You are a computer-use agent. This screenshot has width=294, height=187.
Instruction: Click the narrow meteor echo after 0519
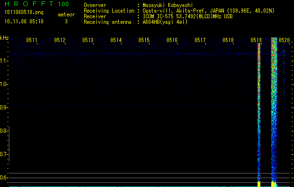pyautogui.click(x=259, y=113)
